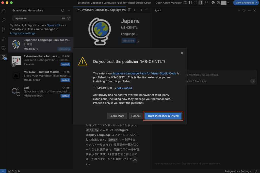This screenshot has width=260, height=173.
Task: Toggle the secondary side bar (Agent)
Action: coord(201,3)
